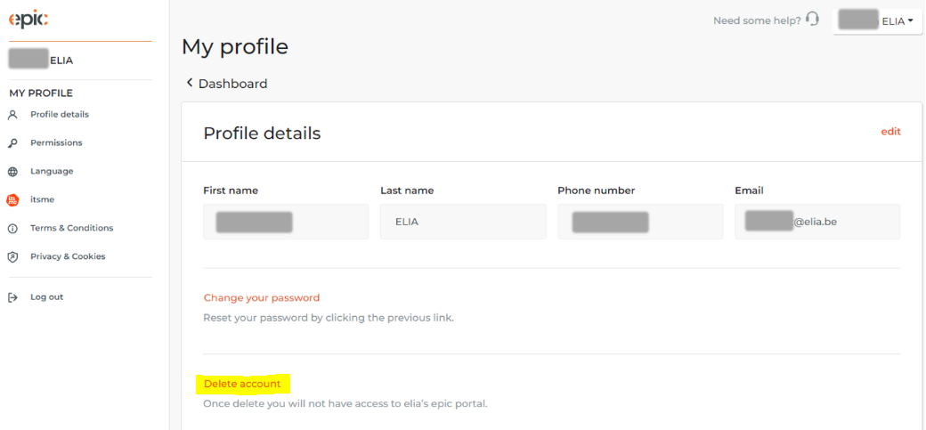
Task: Click the Log out arrow icon
Action: pyautogui.click(x=12, y=297)
